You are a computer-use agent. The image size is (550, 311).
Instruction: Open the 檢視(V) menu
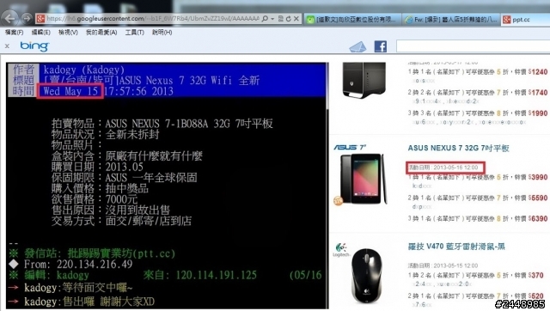tap(68, 33)
